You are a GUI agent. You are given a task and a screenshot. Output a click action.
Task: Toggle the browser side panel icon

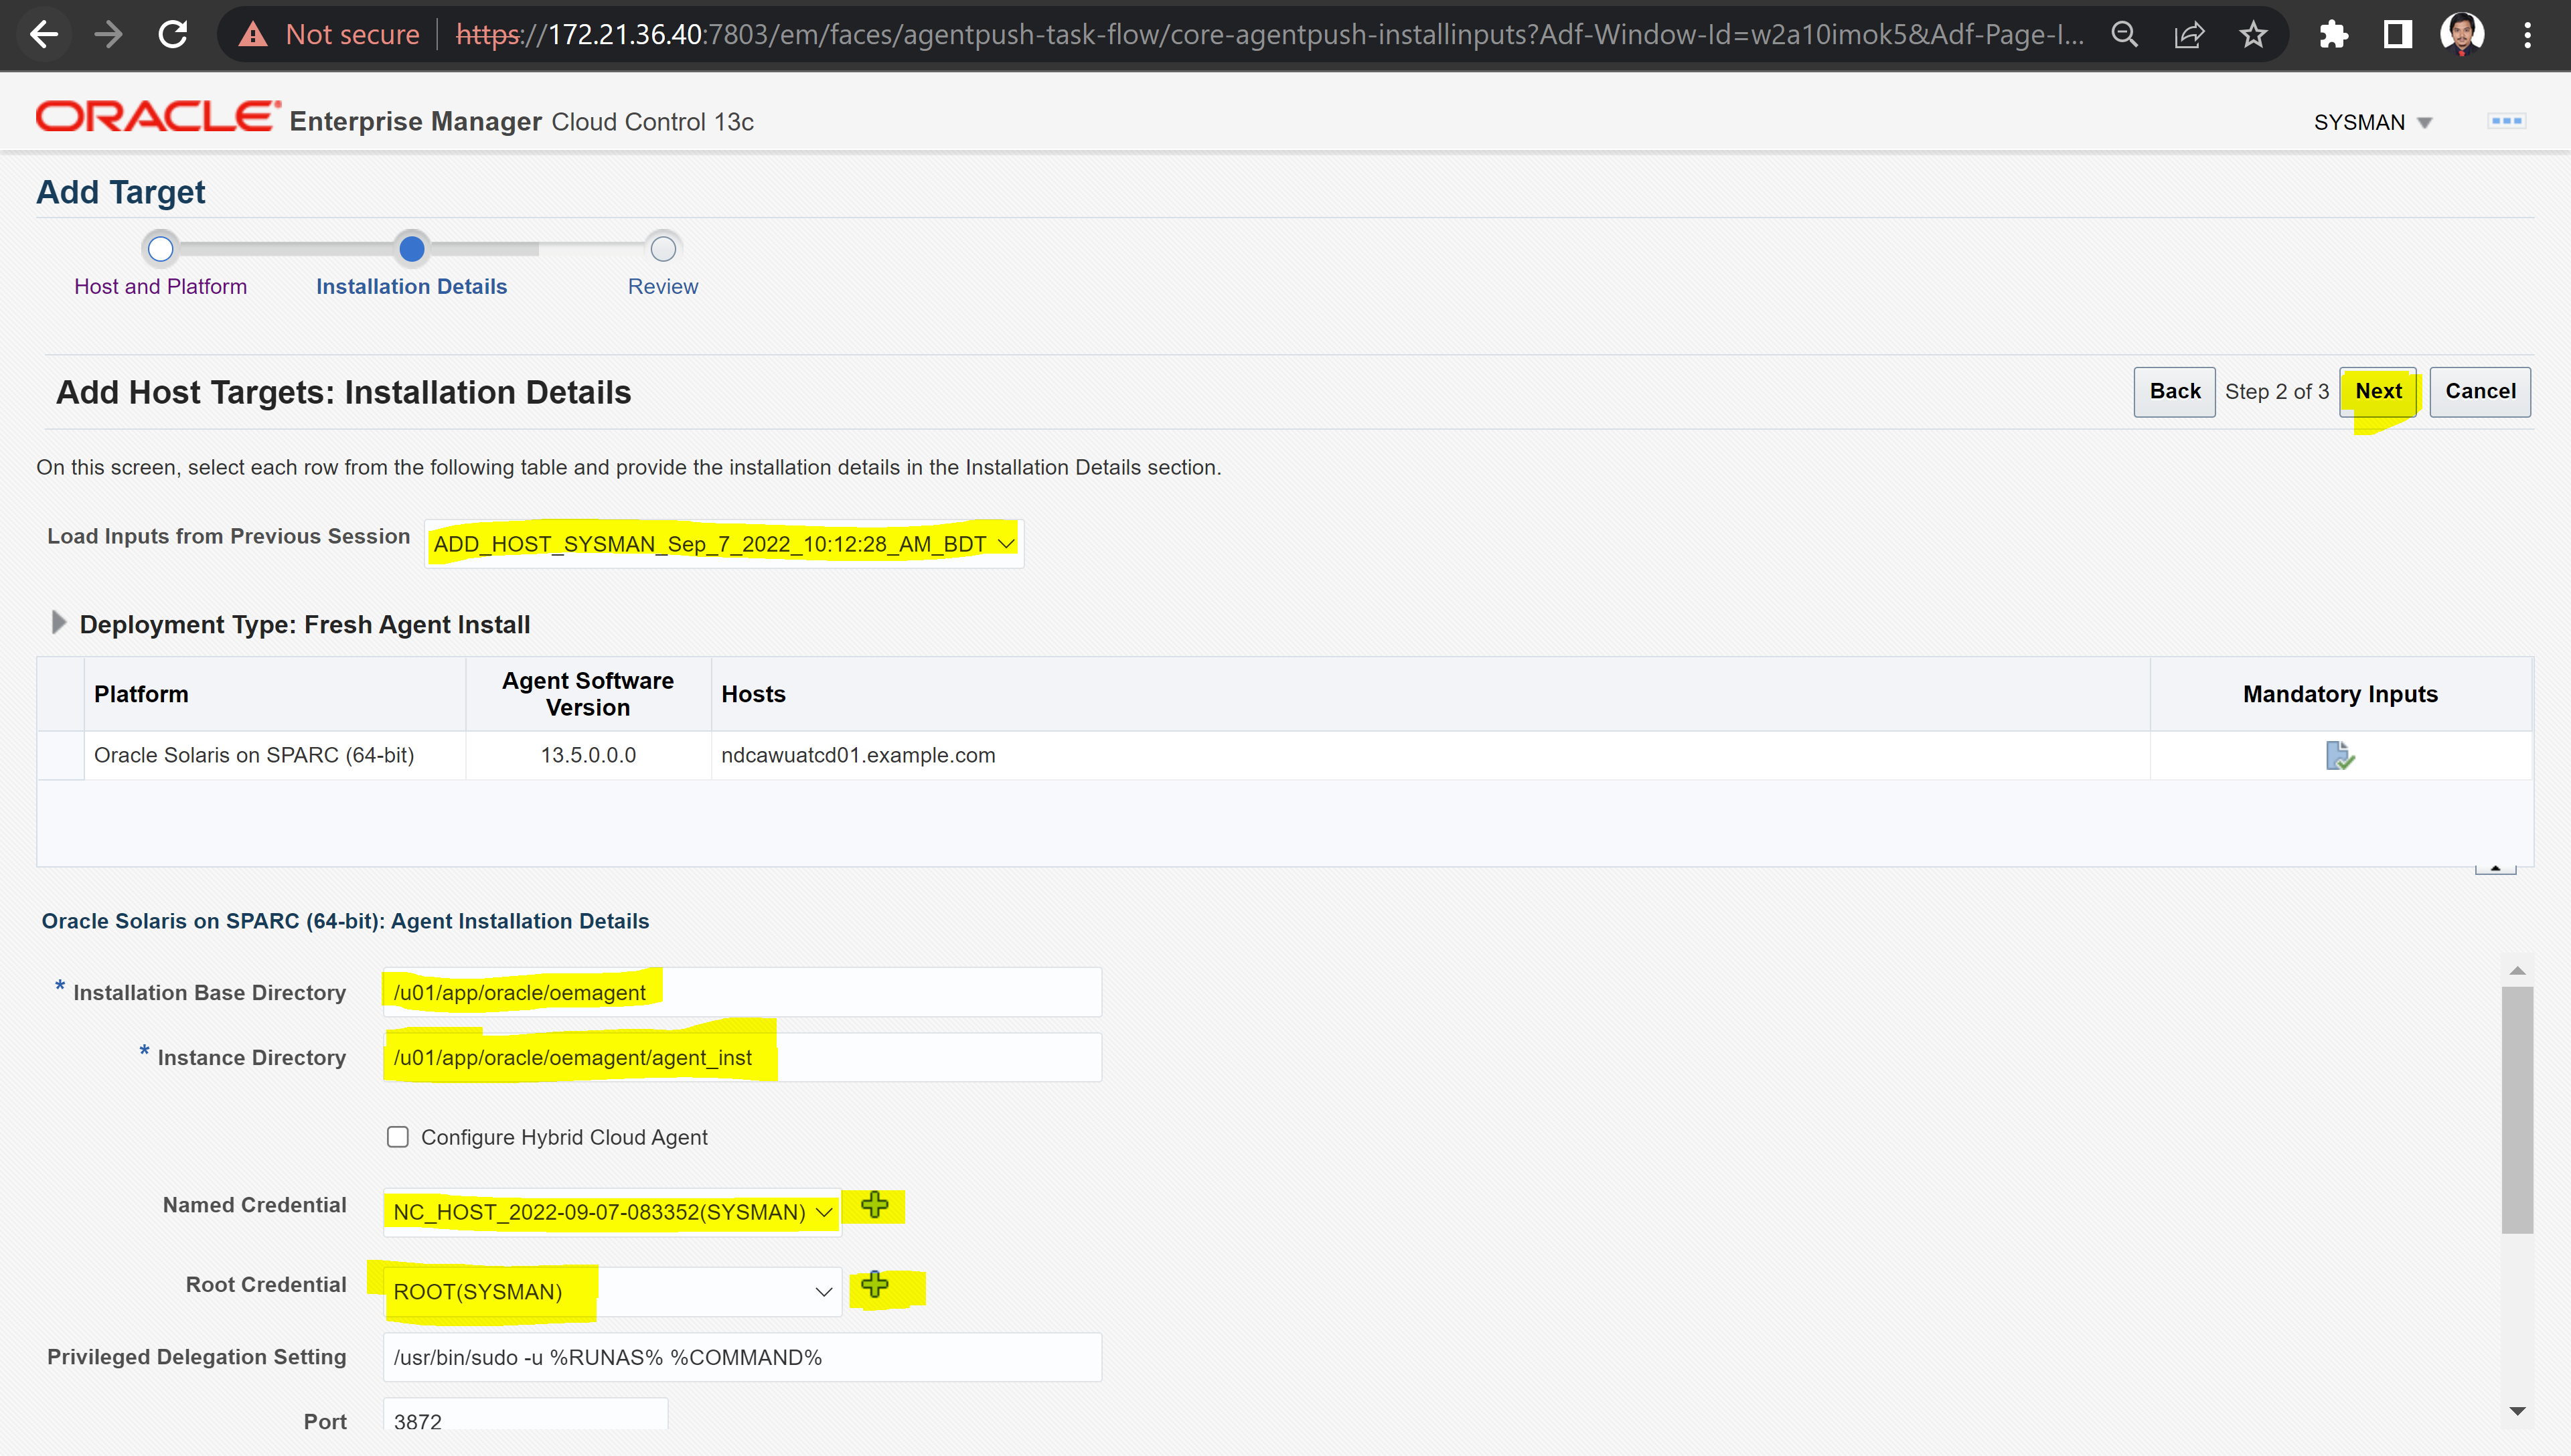[x=2397, y=35]
